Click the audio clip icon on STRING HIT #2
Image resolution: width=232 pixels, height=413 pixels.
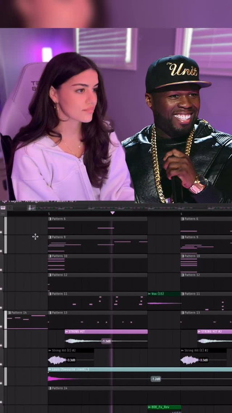(199, 332)
